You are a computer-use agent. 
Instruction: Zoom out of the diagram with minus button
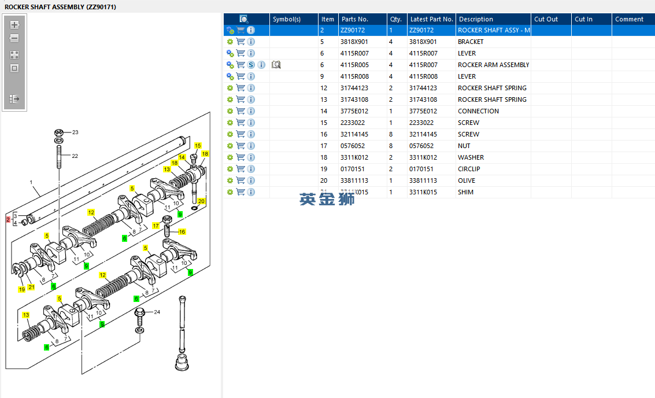click(14, 38)
